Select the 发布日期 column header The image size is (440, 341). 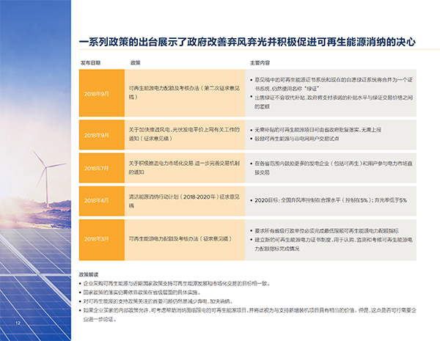90,63
